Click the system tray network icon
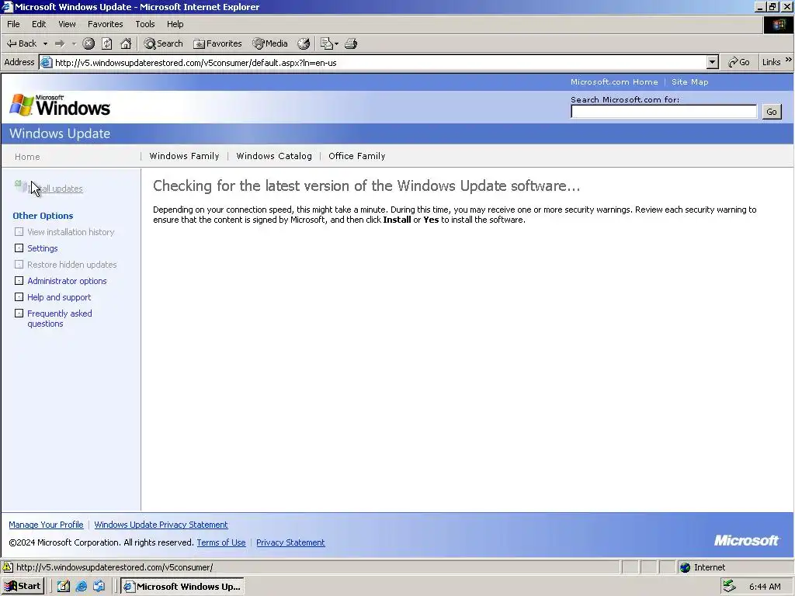Viewport: 795px width, 596px height. click(x=729, y=587)
